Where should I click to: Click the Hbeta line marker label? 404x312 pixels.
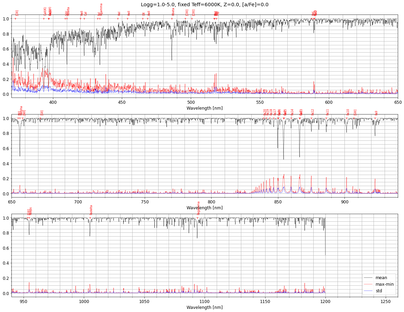pos(173,11)
